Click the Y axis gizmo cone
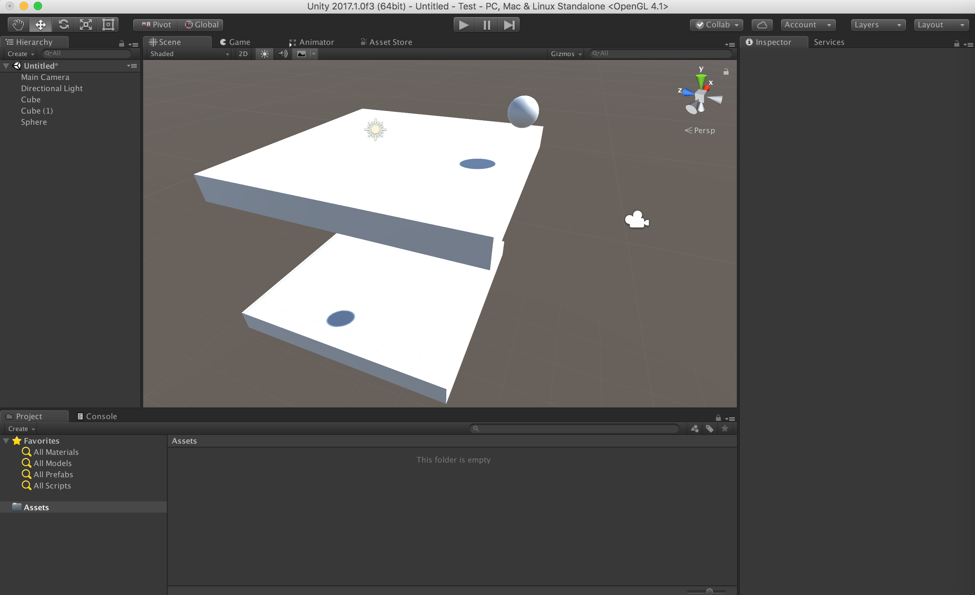The height and width of the screenshot is (595, 975). [701, 81]
